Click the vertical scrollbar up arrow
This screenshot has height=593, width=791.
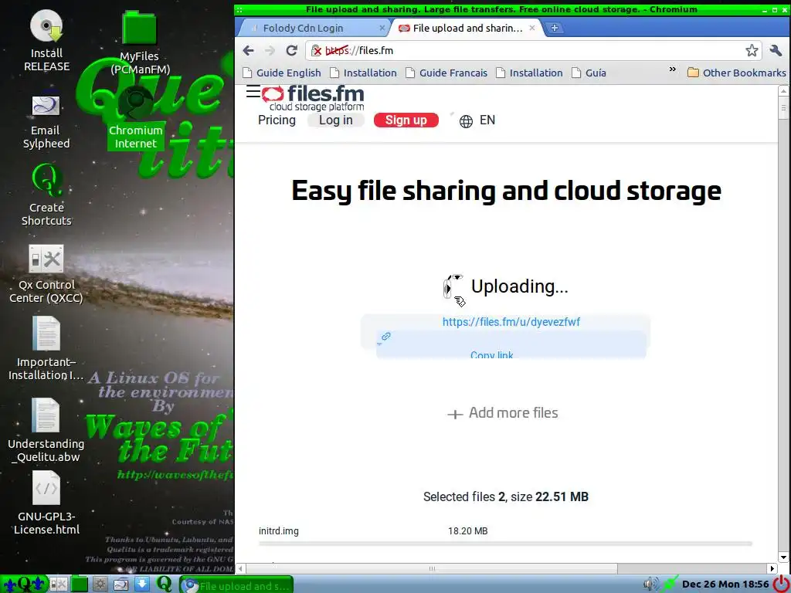coord(783,91)
